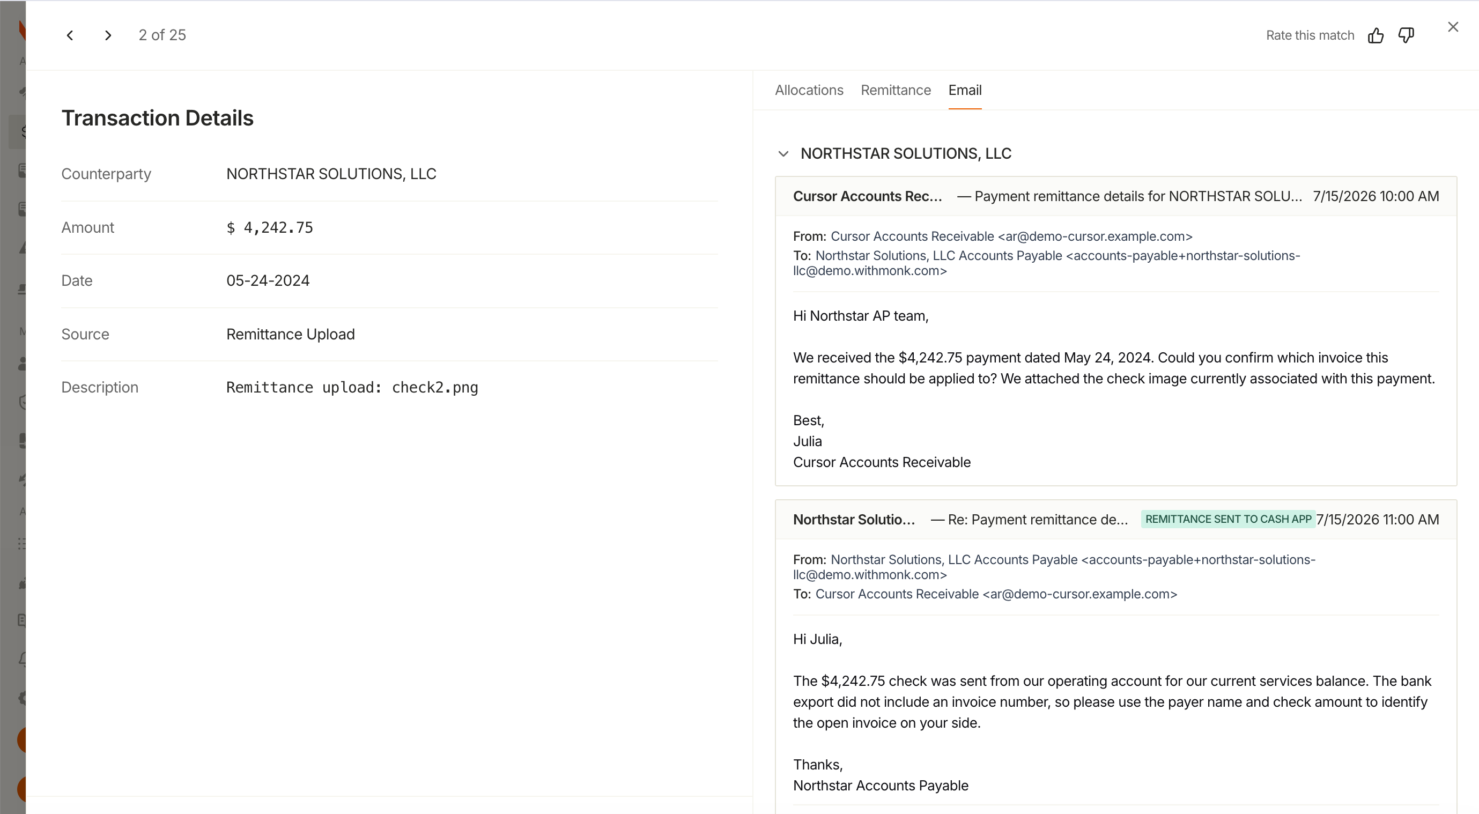Screen dimensions: 1479x814
Task: Close the transaction details panel
Action: [1453, 27]
